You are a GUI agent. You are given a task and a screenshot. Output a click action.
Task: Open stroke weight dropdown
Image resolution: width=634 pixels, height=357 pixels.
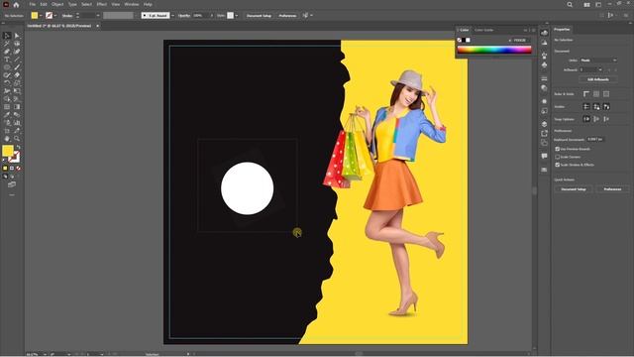[98, 16]
